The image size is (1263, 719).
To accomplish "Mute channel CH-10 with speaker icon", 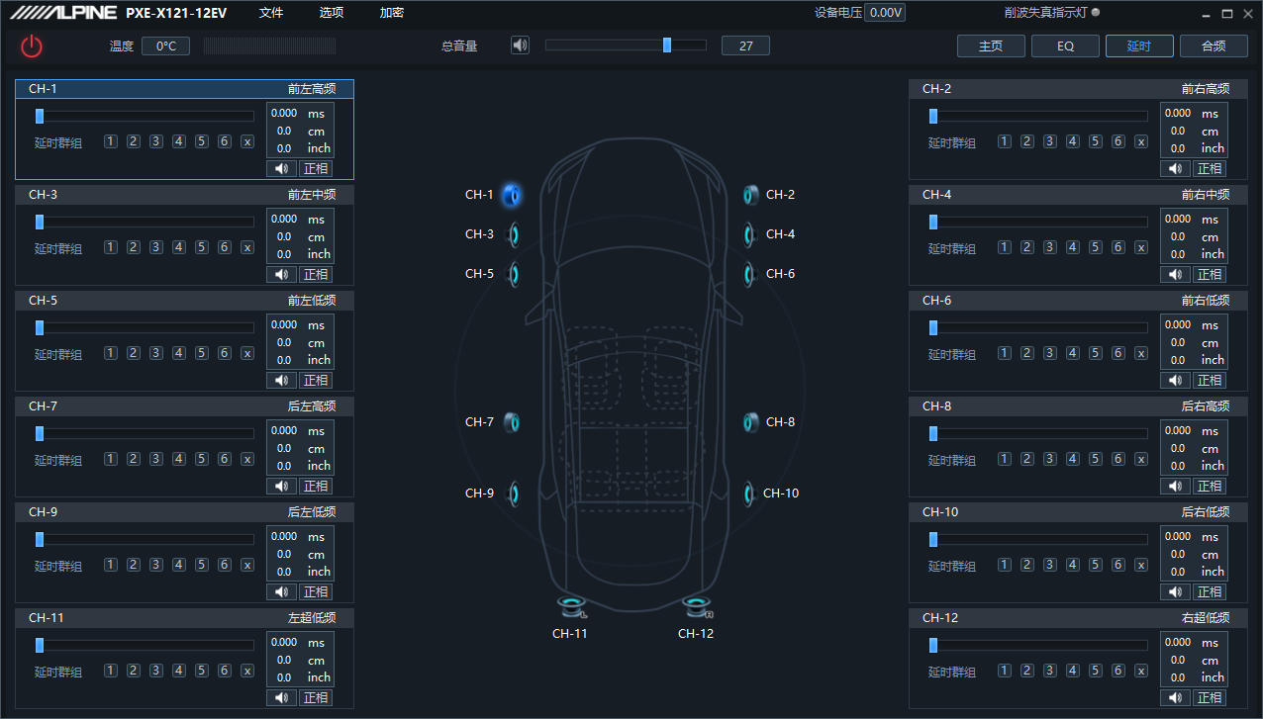I will pyautogui.click(x=1175, y=591).
